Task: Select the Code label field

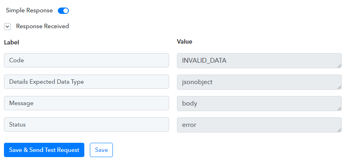Action: coord(86,60)
